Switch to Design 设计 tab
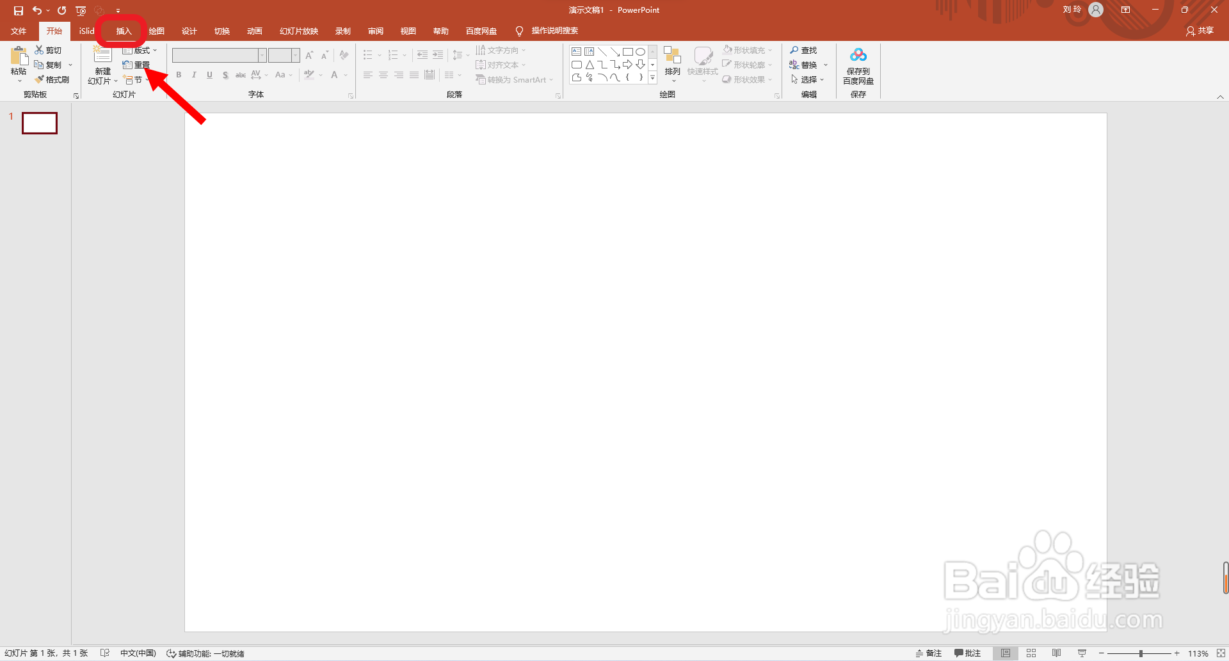1229x661 pixels. [189, 31]
